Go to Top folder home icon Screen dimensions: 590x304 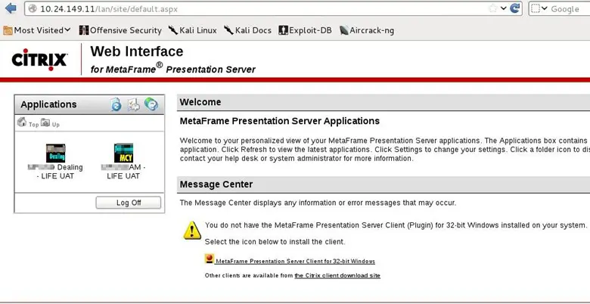[x=21, y=123]
